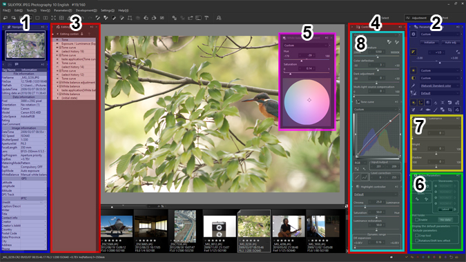Click the fullscreen preview toolbar icon
The image size is (466, 262).
pos(53,18)
